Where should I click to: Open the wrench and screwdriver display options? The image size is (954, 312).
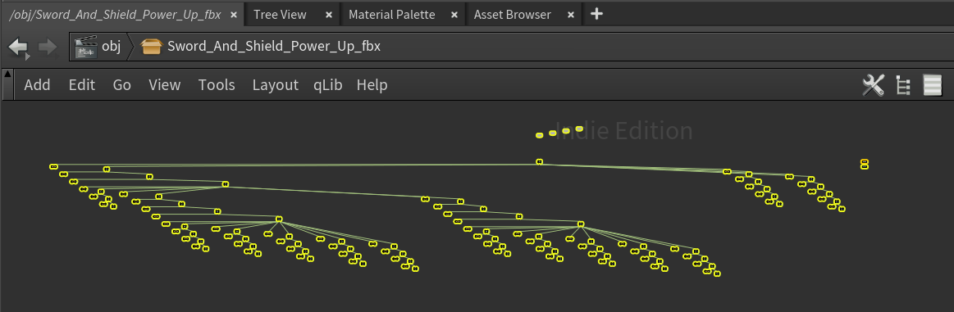873,85
